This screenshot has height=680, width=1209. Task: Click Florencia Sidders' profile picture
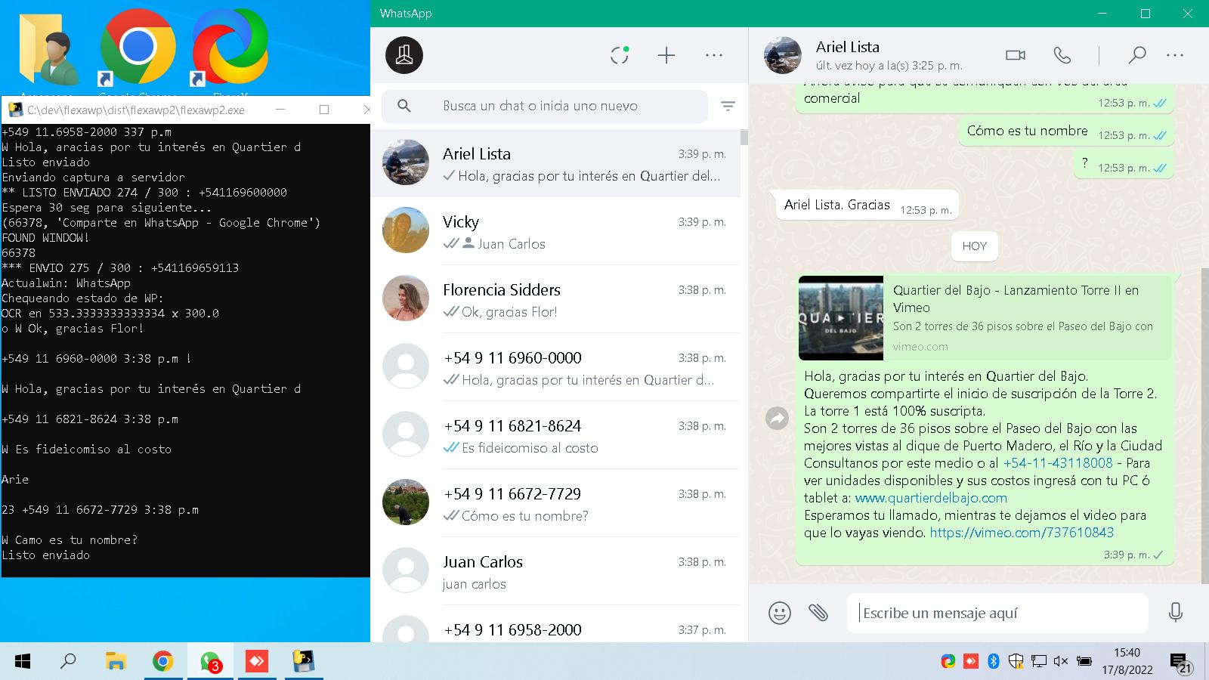tap(406, 298)
